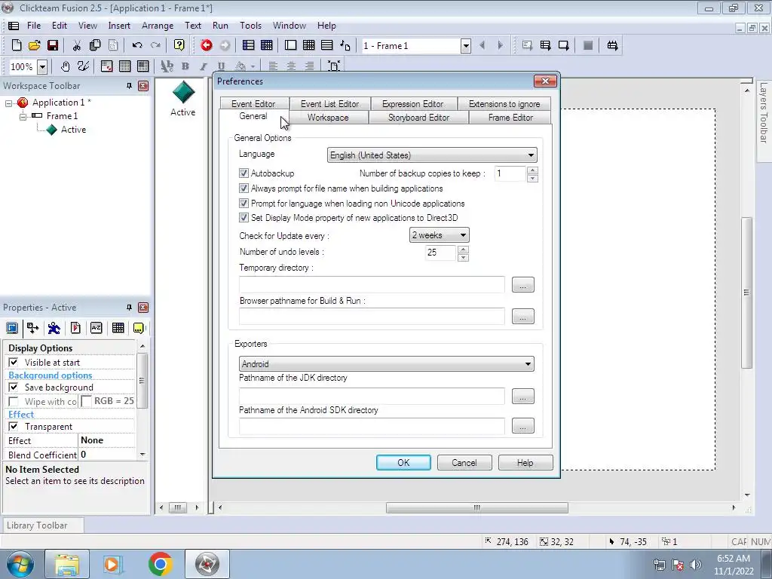Image resolution: width=772 pixels, height=579 pixels.
Task: Browse for Temporary directory button
Action: pyautogui.click(x=523, y=284)
